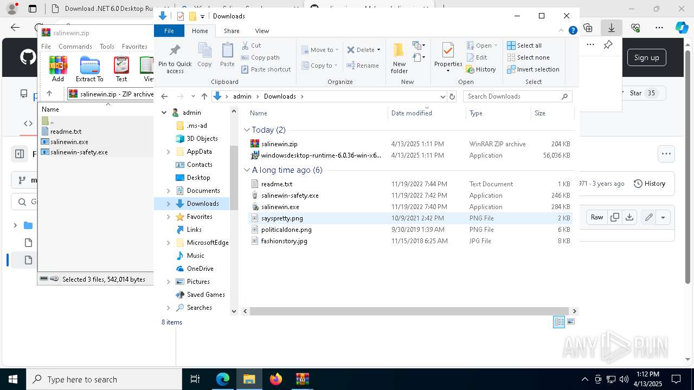Image resolution: width=694 pixels, height=390 pixels.
Task: Click Pin to Quick access in ribbon
Action: point(175,58)
